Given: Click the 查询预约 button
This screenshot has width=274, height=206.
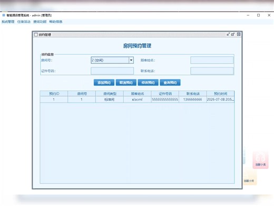Looking at the screenshot, I should (170, 82).
